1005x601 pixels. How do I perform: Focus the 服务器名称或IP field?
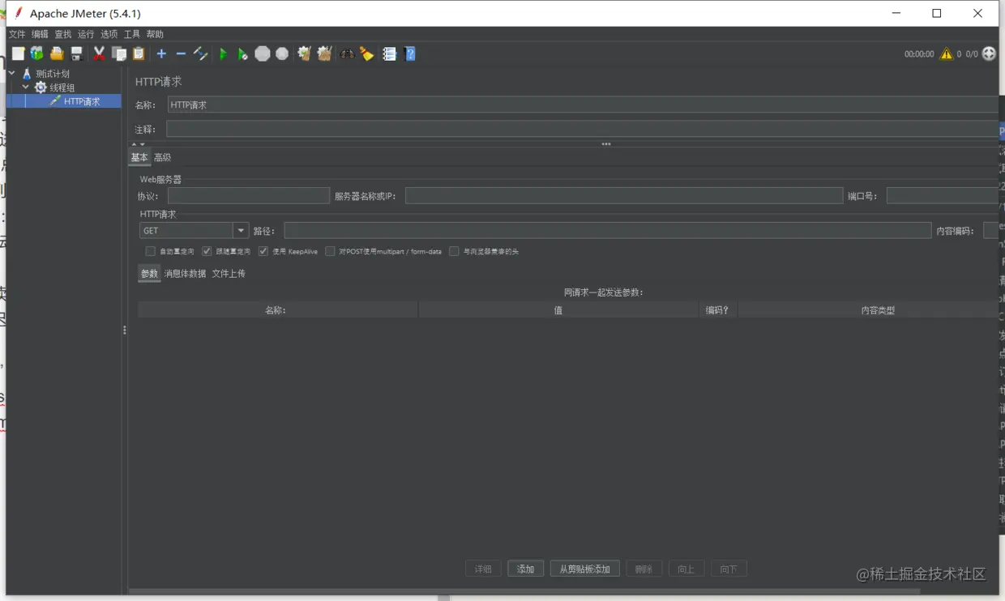pyautogui.click(x=624, y=196)
